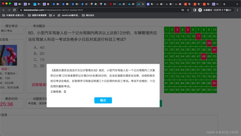241x136 pixels.
Task: Jump to question 21 in the grid
Action: [166, 43]
